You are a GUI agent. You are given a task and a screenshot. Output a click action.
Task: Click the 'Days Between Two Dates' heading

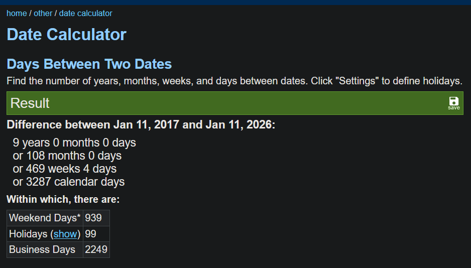click(x=89, y=64)
